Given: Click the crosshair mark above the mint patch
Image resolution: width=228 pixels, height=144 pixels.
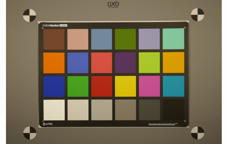Looking at the screenshot, I should coord(185,27).
